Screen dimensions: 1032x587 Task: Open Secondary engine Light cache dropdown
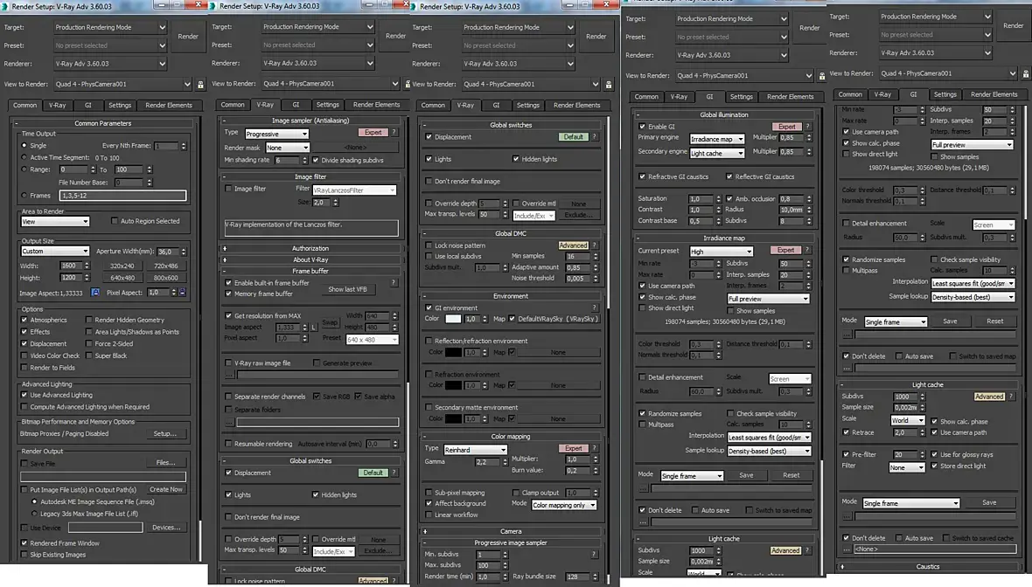(717, 153)
